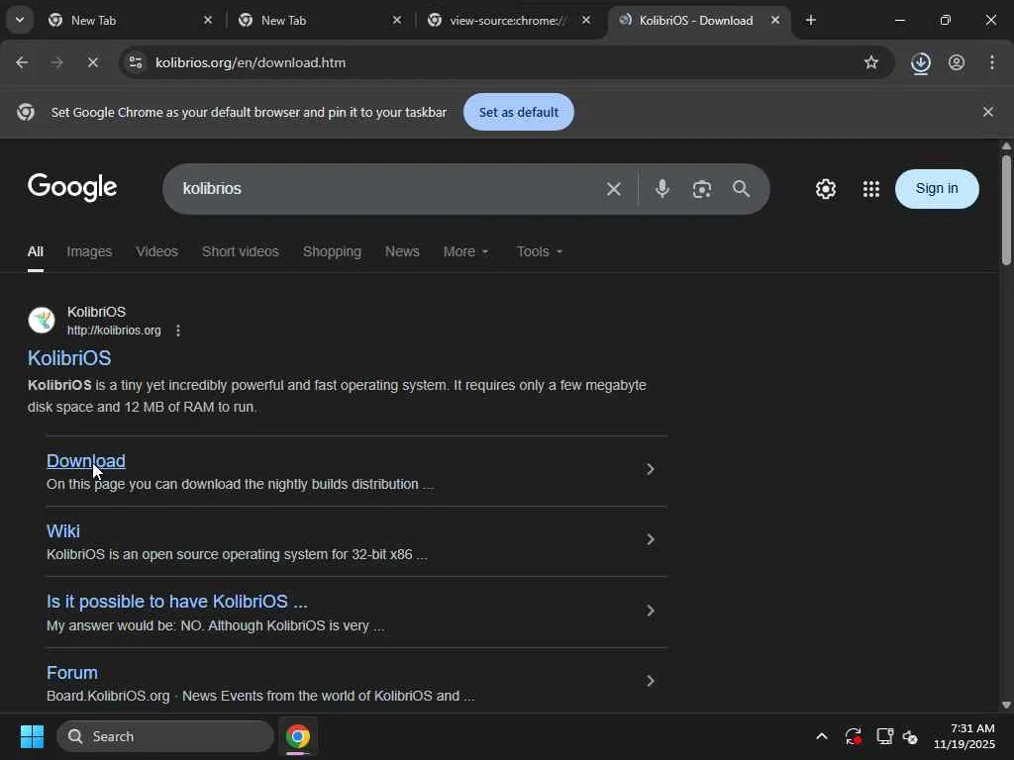Open a new browser tab with plus
Image resolution: width=1014 pixels, height=760 pixels.
click(810, 21)
